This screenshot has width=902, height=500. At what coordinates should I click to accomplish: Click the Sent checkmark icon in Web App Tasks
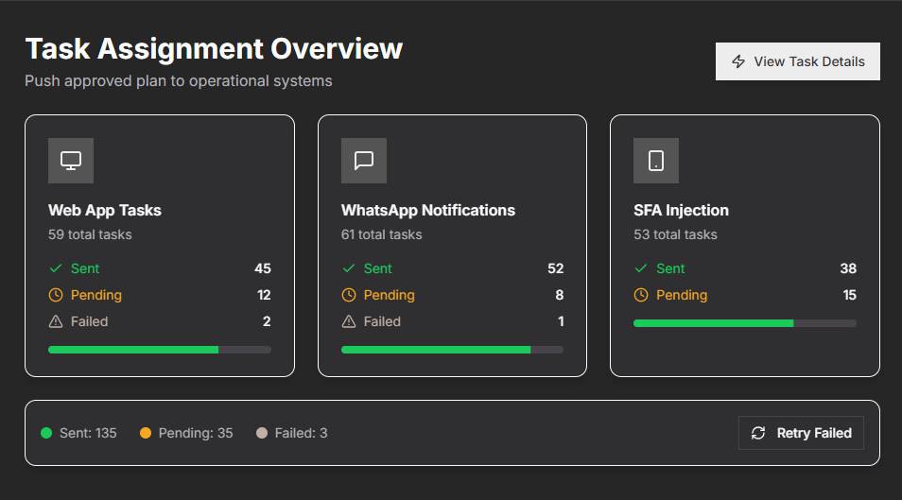tap(56, 268)
